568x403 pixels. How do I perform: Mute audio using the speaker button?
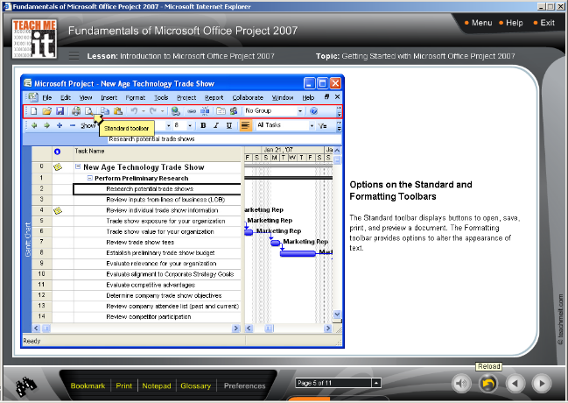tap(461, 383)
